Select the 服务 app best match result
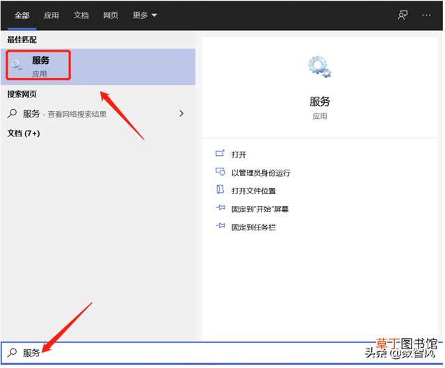This screenshot has height=368, width=445. tap(98, 67)
